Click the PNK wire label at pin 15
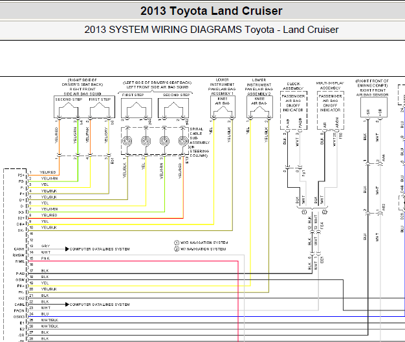Image resolution: width=405 pixels, height=342 pixels. point(45,258)
